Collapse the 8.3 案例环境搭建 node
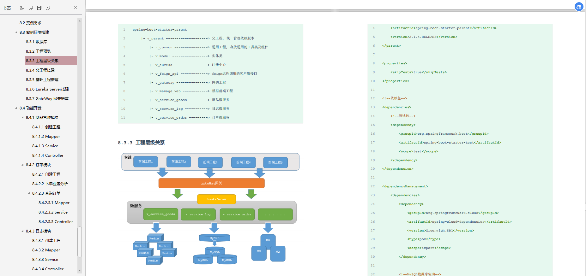The image size is (586, 276). tap(16, 32)
